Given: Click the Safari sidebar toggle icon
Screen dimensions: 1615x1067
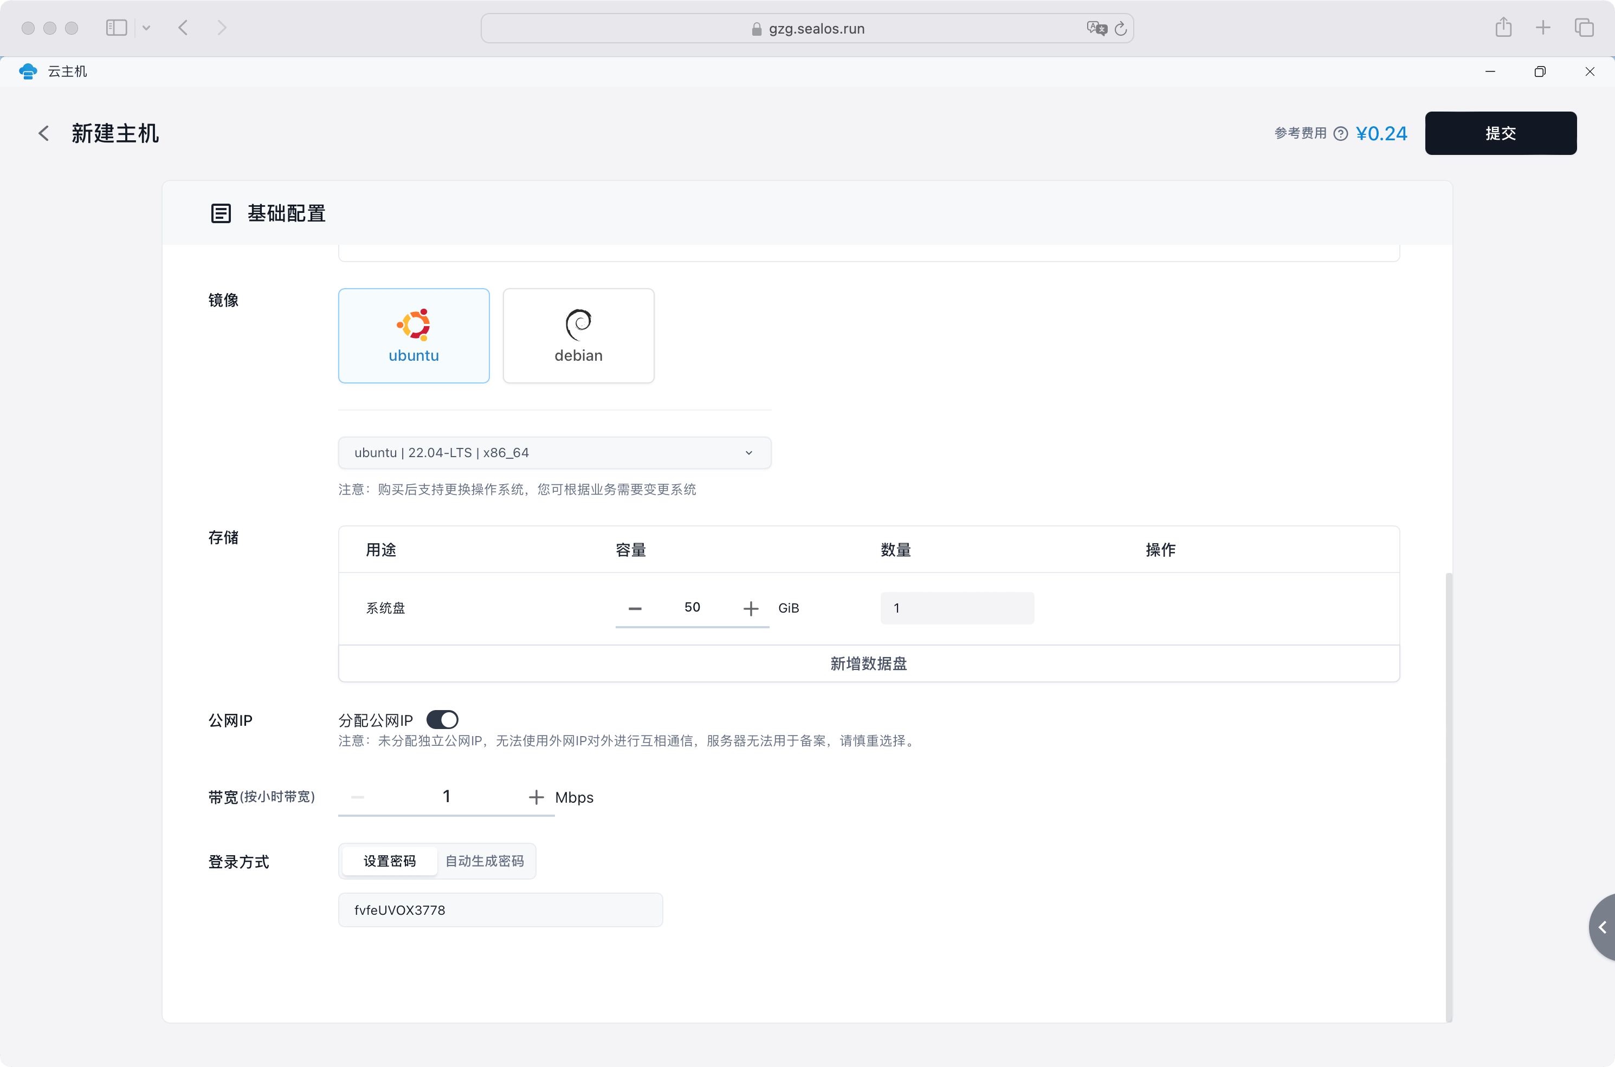Looking at the screenshot, I should tap(117, 28).
